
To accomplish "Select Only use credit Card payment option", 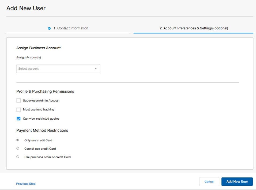I will click(x=18, y=140).
